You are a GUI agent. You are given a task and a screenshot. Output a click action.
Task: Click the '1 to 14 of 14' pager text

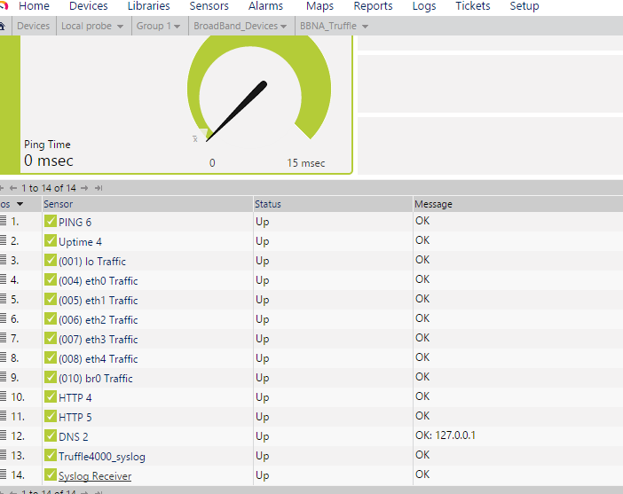[49, 188]
